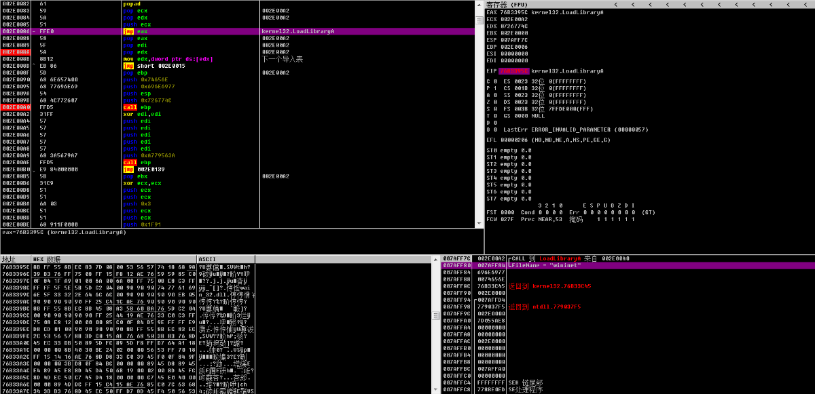This screenshot has height=394, width=815.
Task: Click the 'eax=76B3395C (kernel32.LoadLibraryA)' info line
Action: [64, 232]
